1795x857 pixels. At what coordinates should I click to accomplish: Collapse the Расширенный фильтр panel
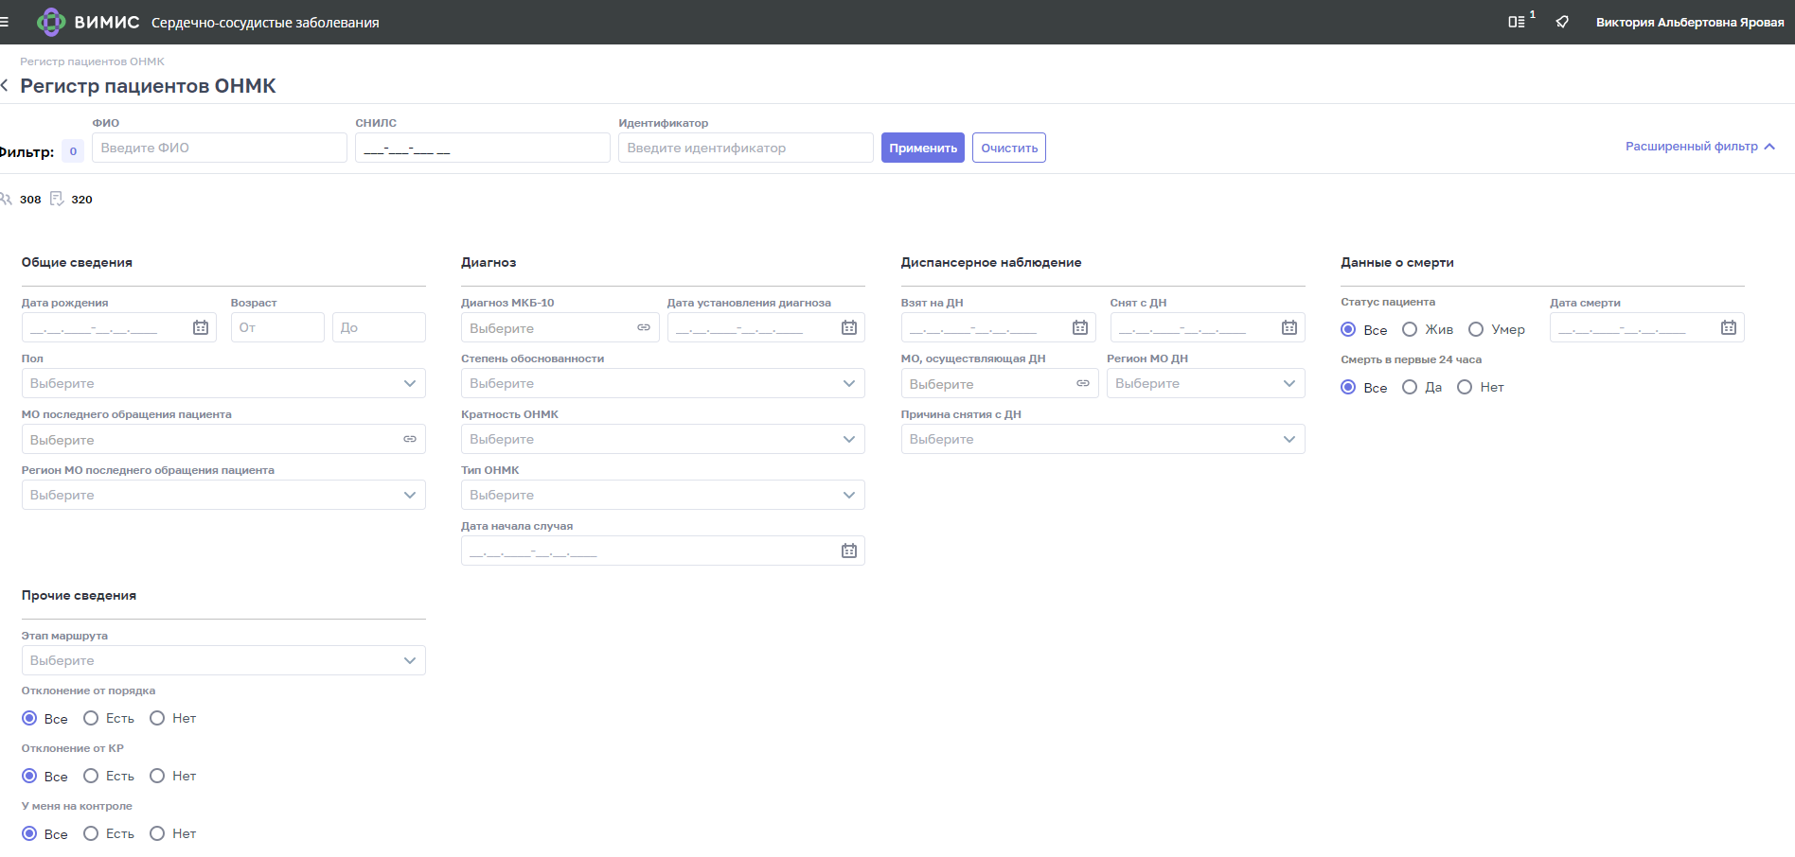pos(1699,147)
